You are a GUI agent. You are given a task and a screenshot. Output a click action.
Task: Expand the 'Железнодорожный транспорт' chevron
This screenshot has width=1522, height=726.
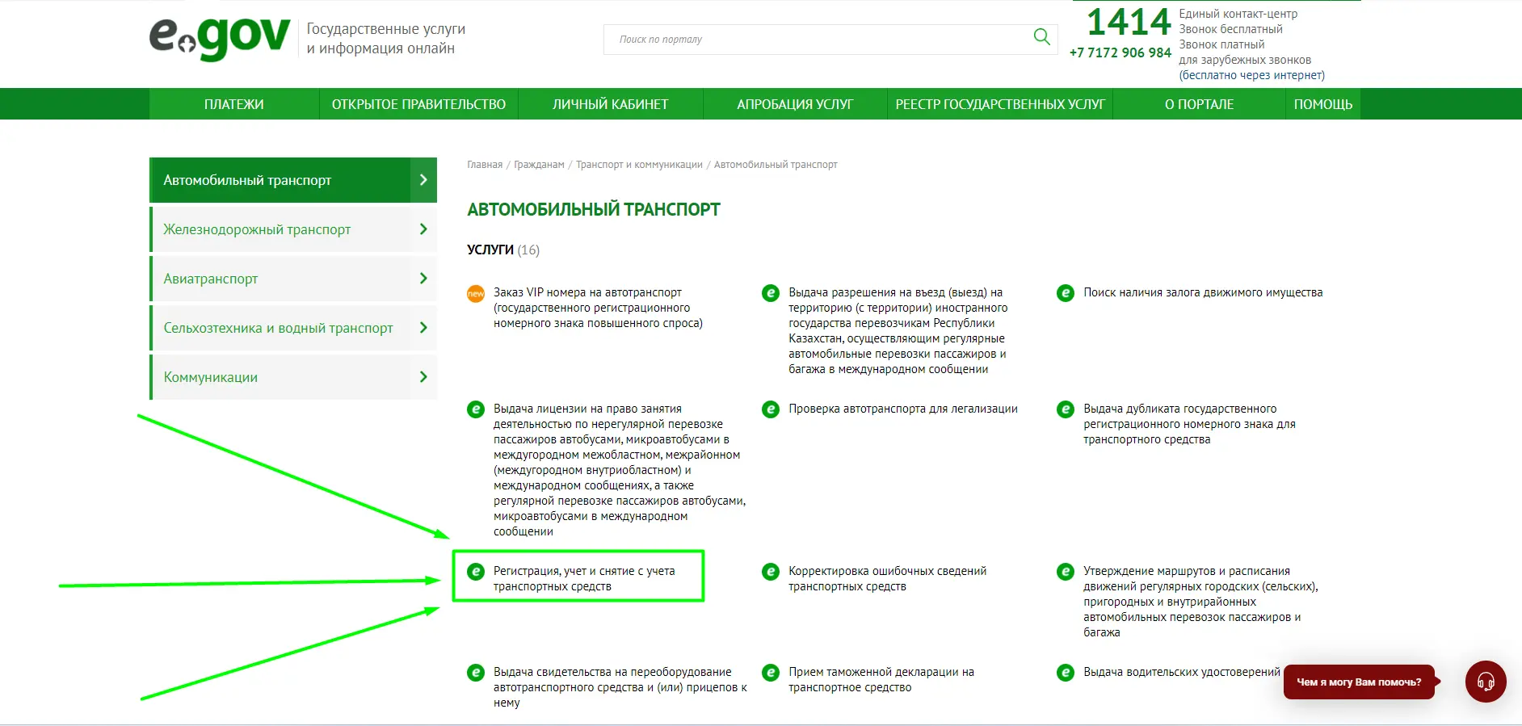(423, 229)
